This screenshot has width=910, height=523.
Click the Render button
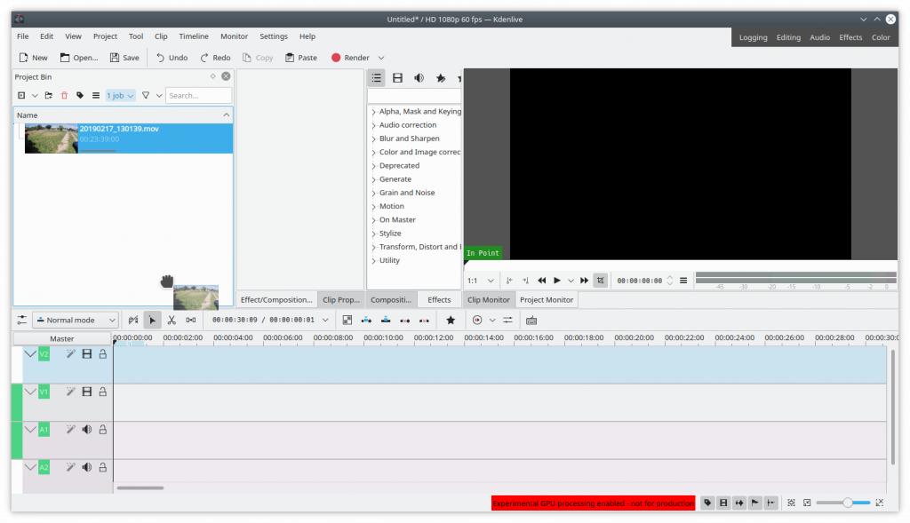[x=350, y=58]
